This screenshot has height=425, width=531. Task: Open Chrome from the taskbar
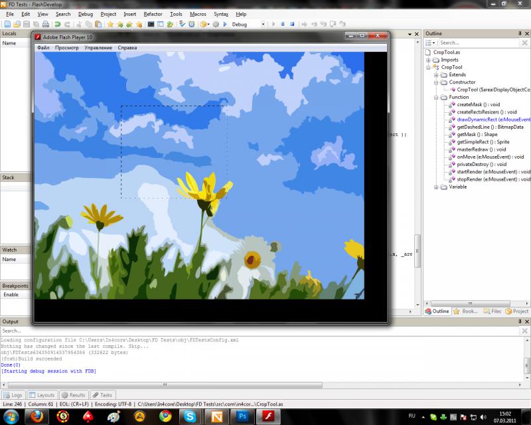pyautogui.click(x=165, y=416)
